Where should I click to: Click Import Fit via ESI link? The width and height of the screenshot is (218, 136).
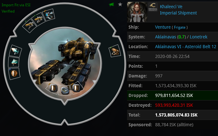pos(16,5)
